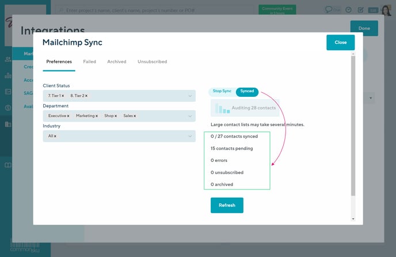Click the project search input field
396x257 pixels.
(155, 10)
